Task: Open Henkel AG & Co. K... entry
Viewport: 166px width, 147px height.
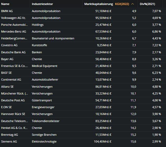Action: 14,128
